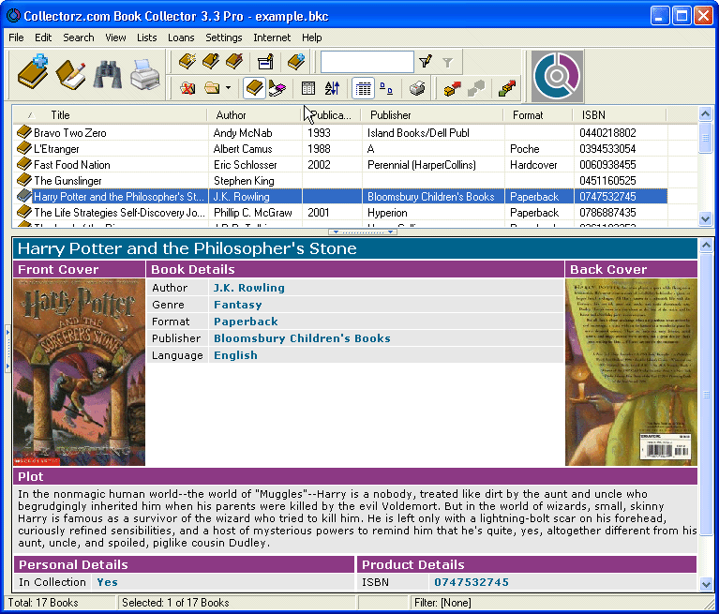Click the English language link
The image size is (719, 614).
(235, 355)
